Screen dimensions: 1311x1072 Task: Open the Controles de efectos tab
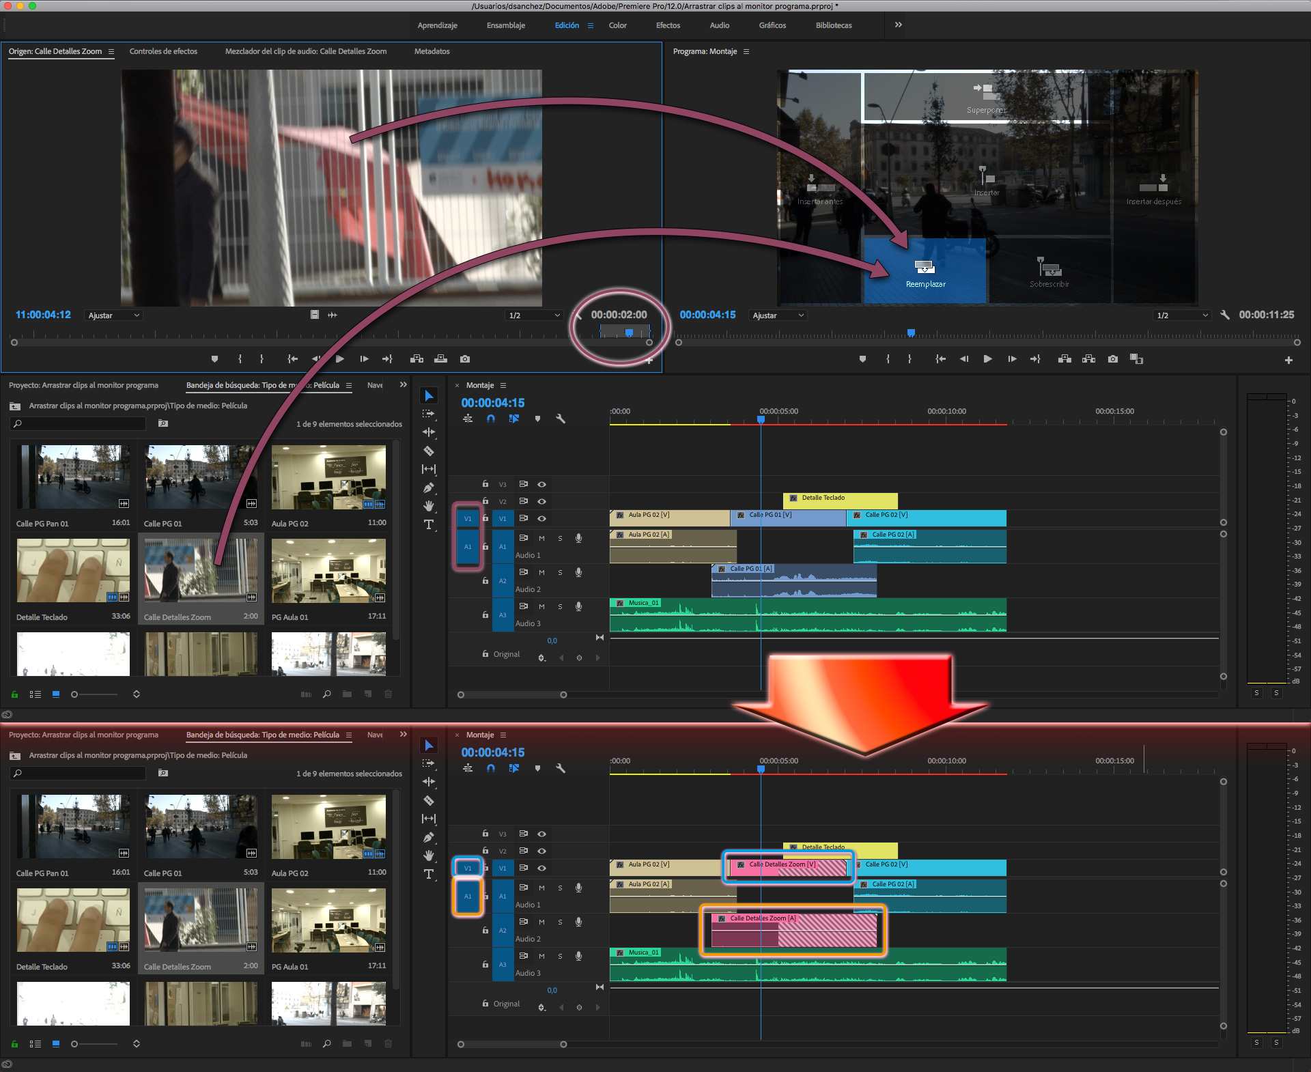(163, 51)
